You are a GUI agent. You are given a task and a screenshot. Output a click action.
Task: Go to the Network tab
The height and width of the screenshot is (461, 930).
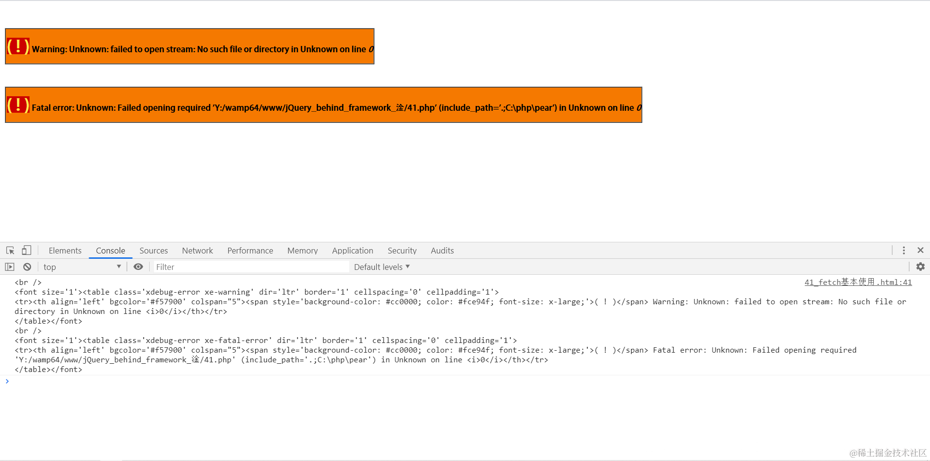pyautogui.click(x=198, y=251)
